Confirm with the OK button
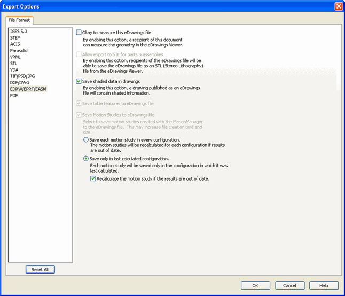Screen dimensions: 345x296 [x=255, y=286]
